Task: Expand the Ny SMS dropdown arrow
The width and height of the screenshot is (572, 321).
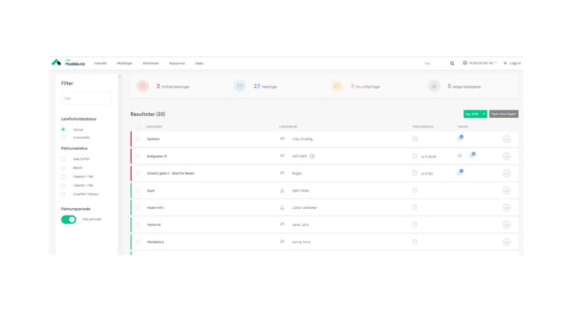Action: click(x=484, y=114)
